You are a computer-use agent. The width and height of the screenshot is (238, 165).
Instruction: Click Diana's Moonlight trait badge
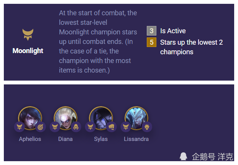click(55, 127)
